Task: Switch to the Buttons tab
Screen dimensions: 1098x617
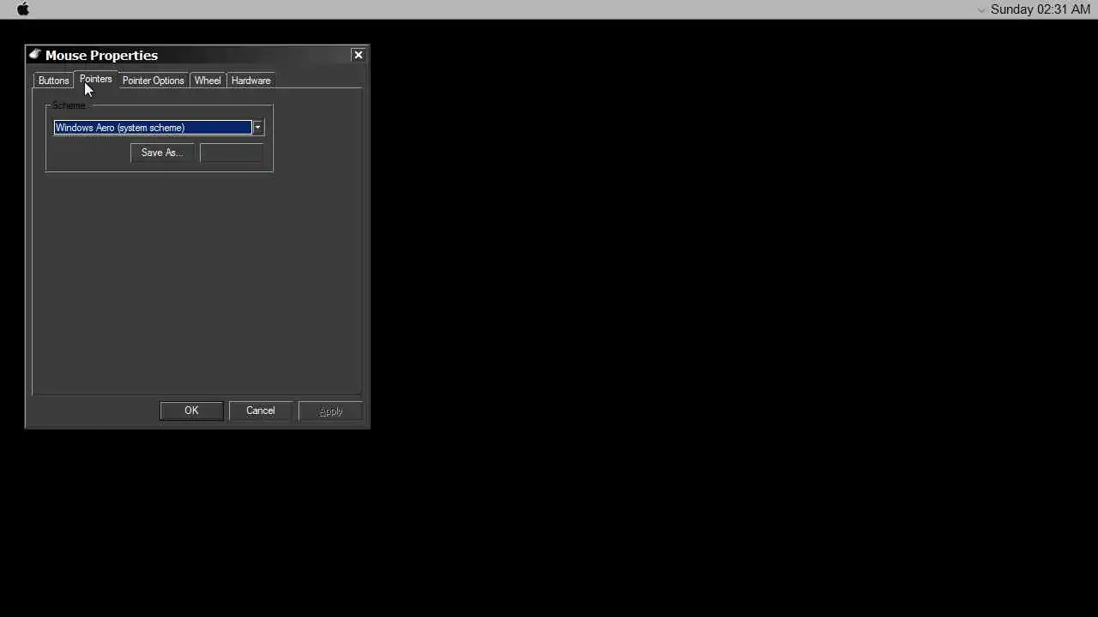Action: pos(53,81)
